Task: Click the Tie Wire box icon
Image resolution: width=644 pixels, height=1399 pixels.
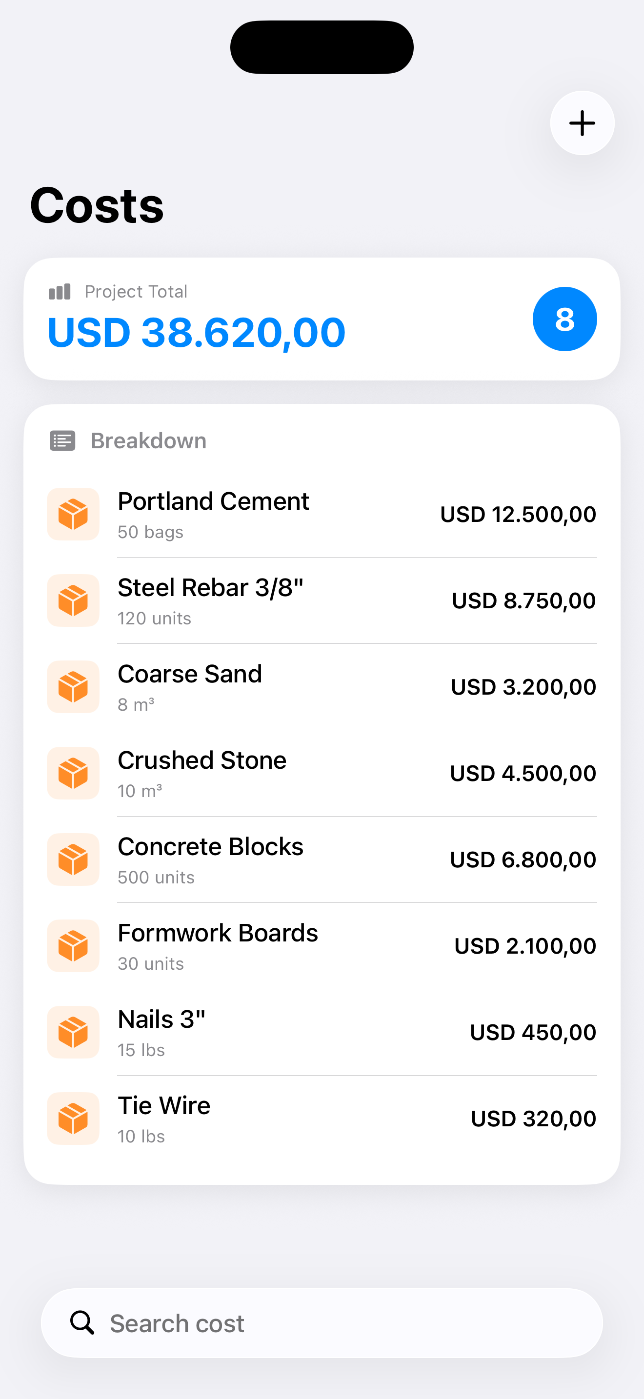Action: click(x=73, y=1119)
